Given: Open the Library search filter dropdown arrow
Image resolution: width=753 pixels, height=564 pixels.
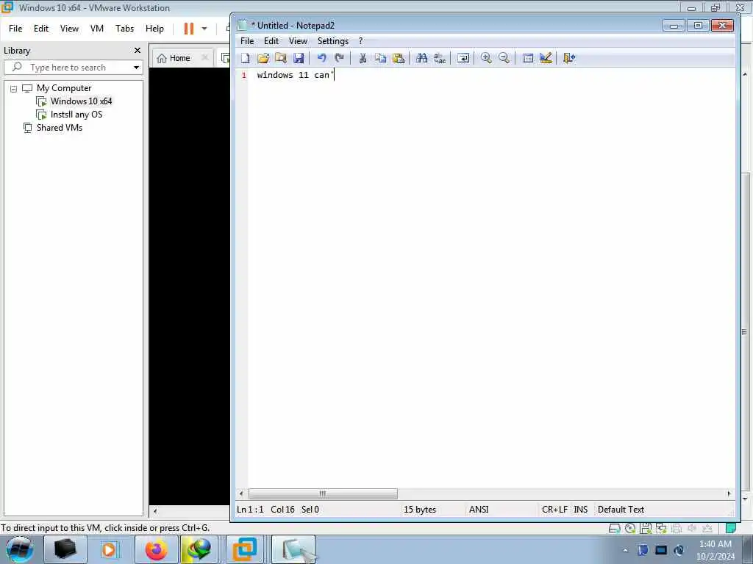Looking at the screenshot, I should 136,67.
